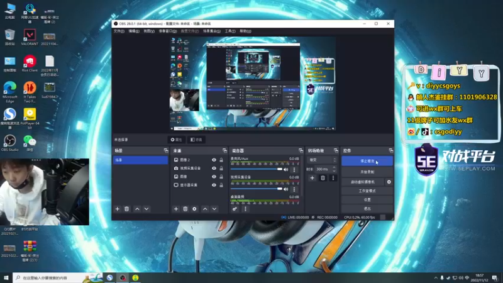
Task: Click the start recording button in Controls
Action: pyautogui.click(x=367, y=172)
